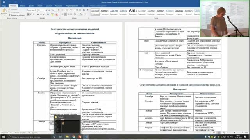Expand the Font dialog launcher
Screen dimensions: 250x140
(59, 18)
